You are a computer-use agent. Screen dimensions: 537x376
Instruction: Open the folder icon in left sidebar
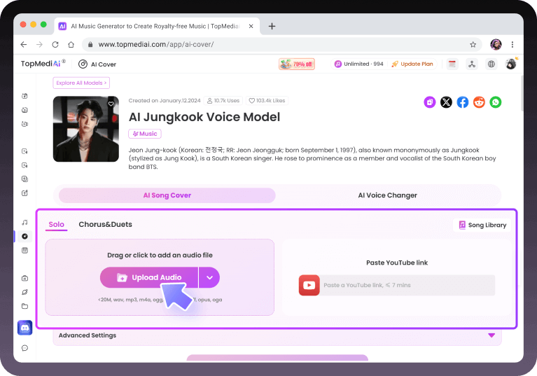[x=25, y=306]
